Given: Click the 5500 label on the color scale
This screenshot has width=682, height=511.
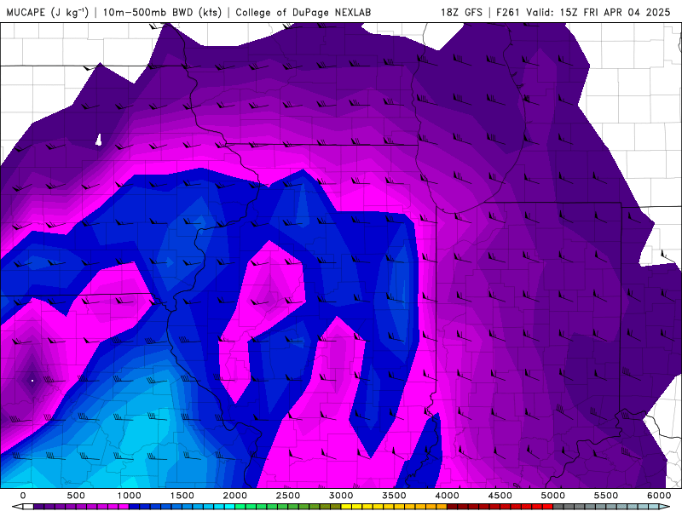Looking at the screenshot, I should click(606, 496).
